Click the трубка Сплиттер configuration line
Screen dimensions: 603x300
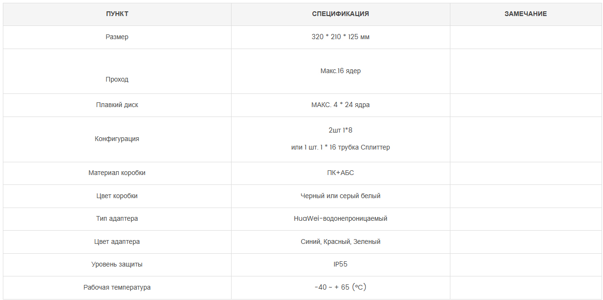[340, 147]
